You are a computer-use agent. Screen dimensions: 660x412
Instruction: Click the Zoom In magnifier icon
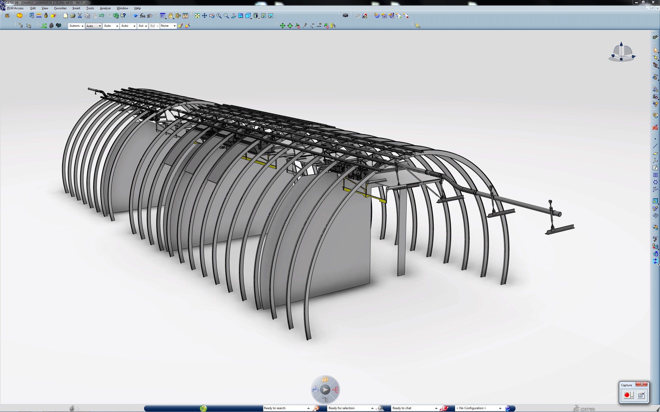[x=219, y=16]
